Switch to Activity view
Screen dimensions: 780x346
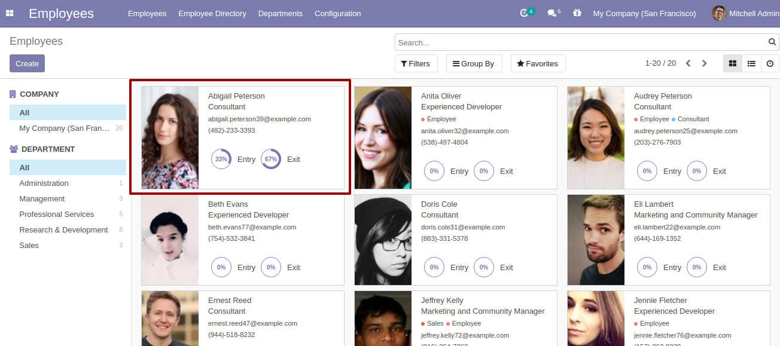point(770,63)
